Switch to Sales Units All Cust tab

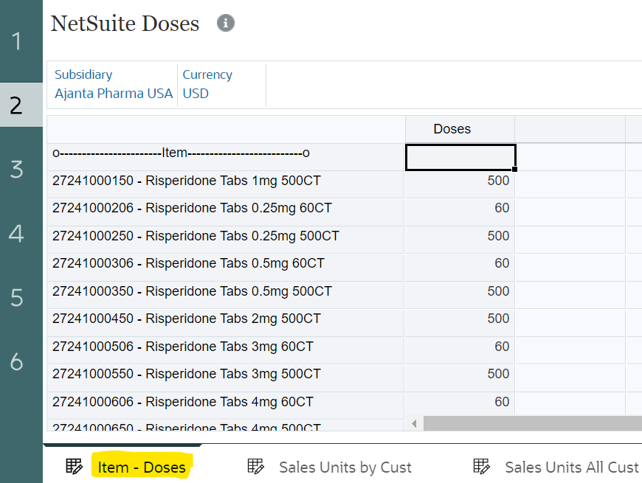pos(571,467)
